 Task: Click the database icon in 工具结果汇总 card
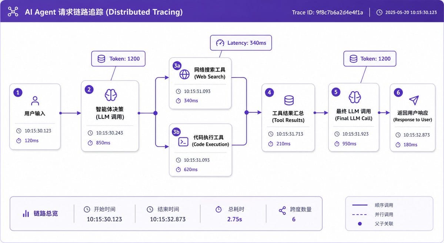pyautogui.click(x=289, y=100)
